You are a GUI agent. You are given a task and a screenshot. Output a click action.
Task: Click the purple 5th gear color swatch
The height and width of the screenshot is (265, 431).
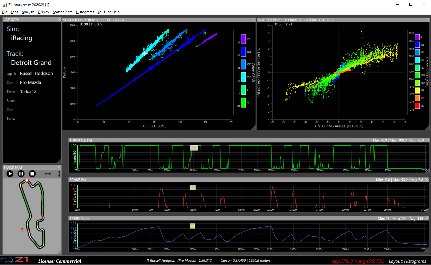(243, 39)
